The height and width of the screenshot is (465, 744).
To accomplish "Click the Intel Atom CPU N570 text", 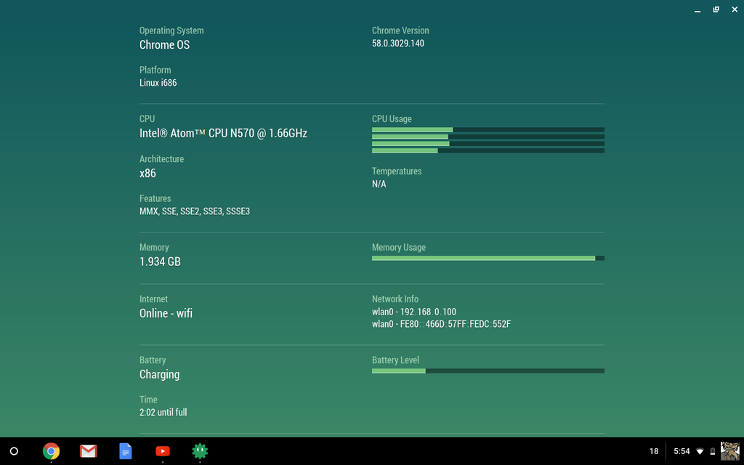I will click(223, 134).
